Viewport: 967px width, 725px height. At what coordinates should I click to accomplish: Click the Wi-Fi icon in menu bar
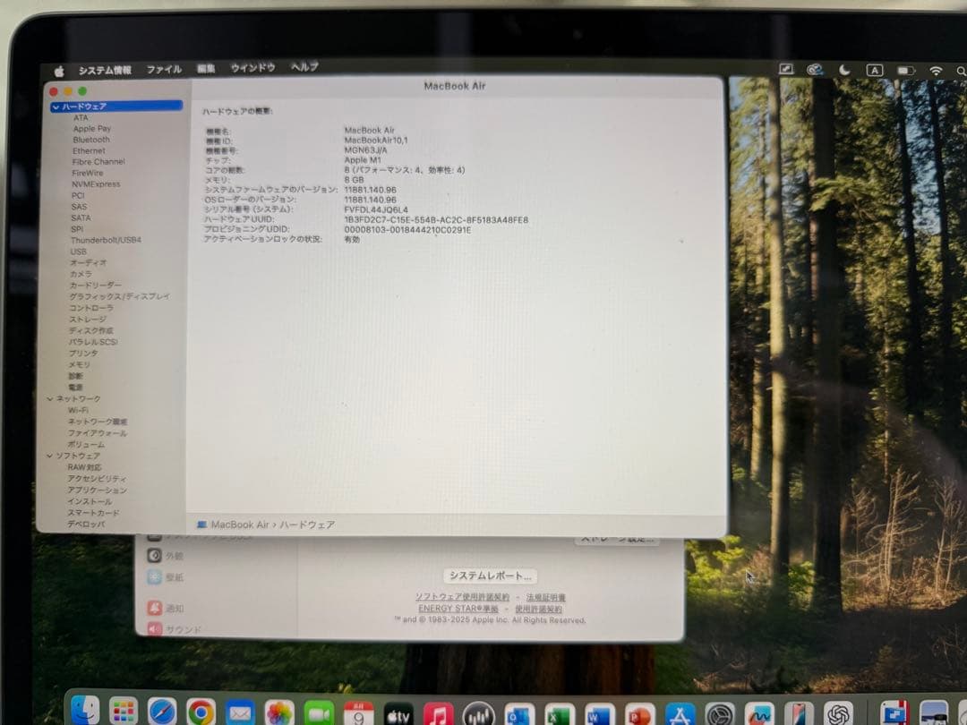coord(935,69)
